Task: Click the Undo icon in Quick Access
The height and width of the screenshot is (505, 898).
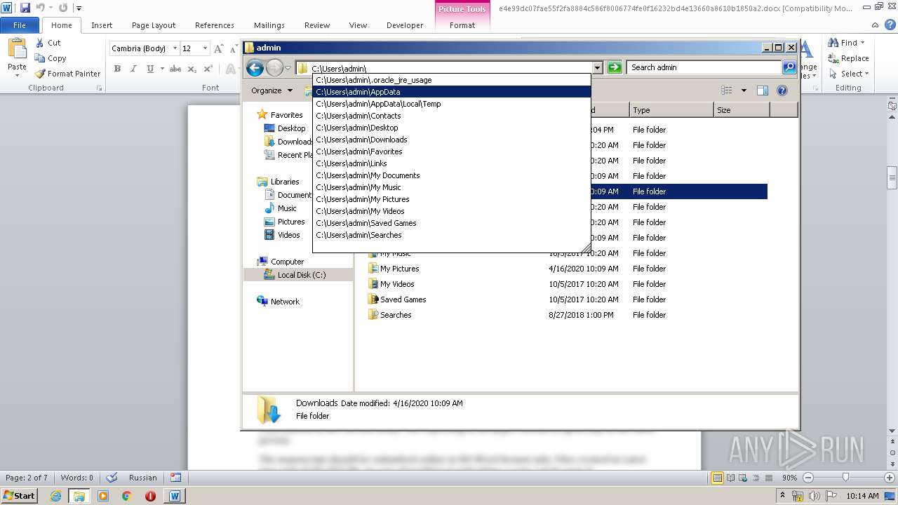Action: pos(40,8)
